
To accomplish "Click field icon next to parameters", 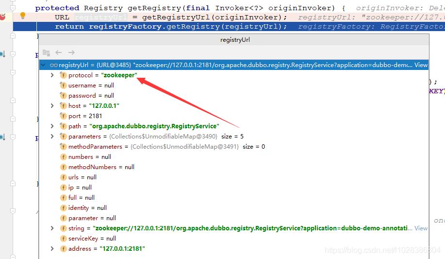I will coord(63,137).
